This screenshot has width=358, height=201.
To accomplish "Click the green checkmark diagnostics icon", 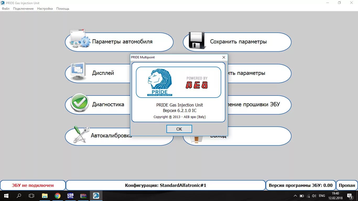I will tap(80, 103).
